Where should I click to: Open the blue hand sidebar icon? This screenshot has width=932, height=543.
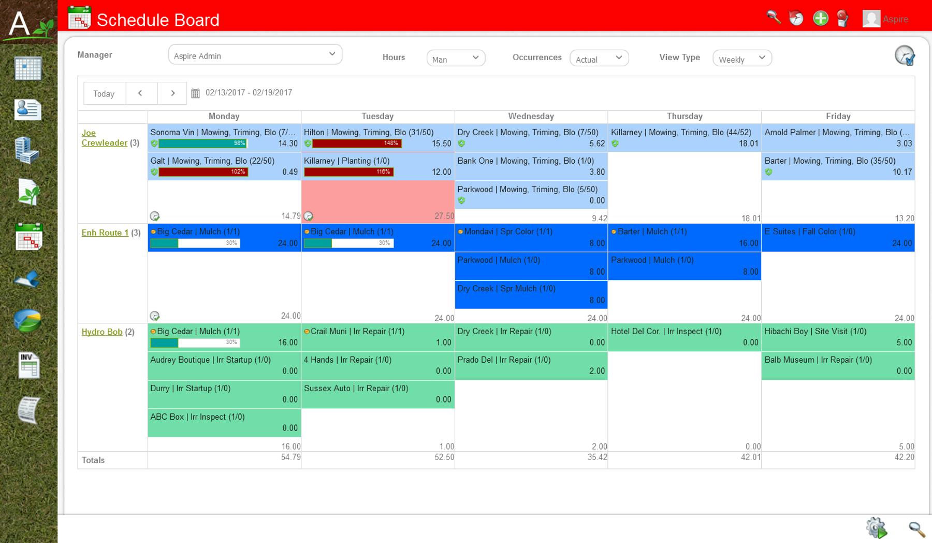pyautogui.click(x=28, y=280)
